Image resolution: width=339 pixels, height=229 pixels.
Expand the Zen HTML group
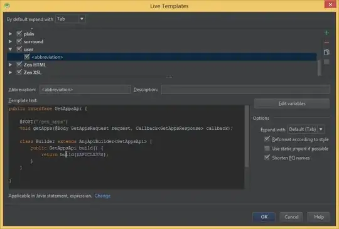[x=10, y=65]
